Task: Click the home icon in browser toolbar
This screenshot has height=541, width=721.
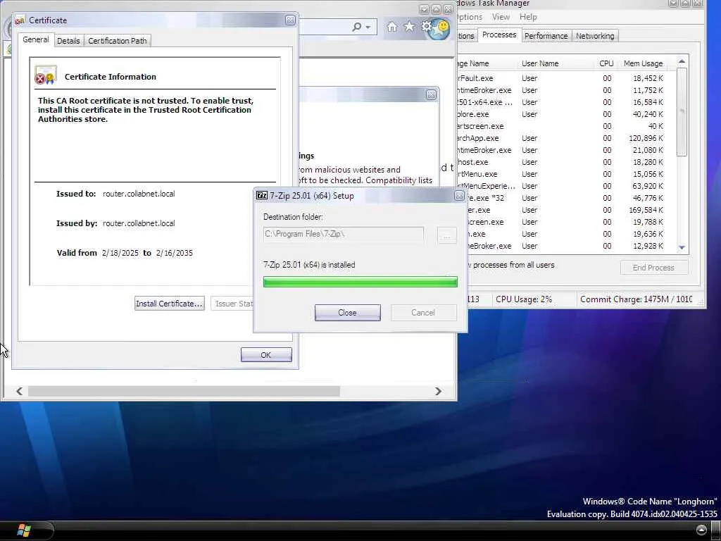Action: coord(391,27)
